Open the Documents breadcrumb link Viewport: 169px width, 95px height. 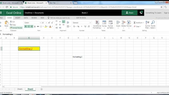[x=39, y=13]
